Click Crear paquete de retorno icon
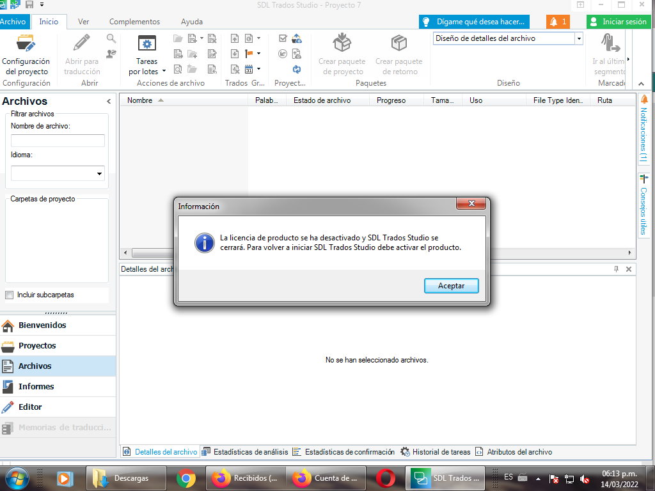This screenshot has width=655, height=491. point(399,43)
